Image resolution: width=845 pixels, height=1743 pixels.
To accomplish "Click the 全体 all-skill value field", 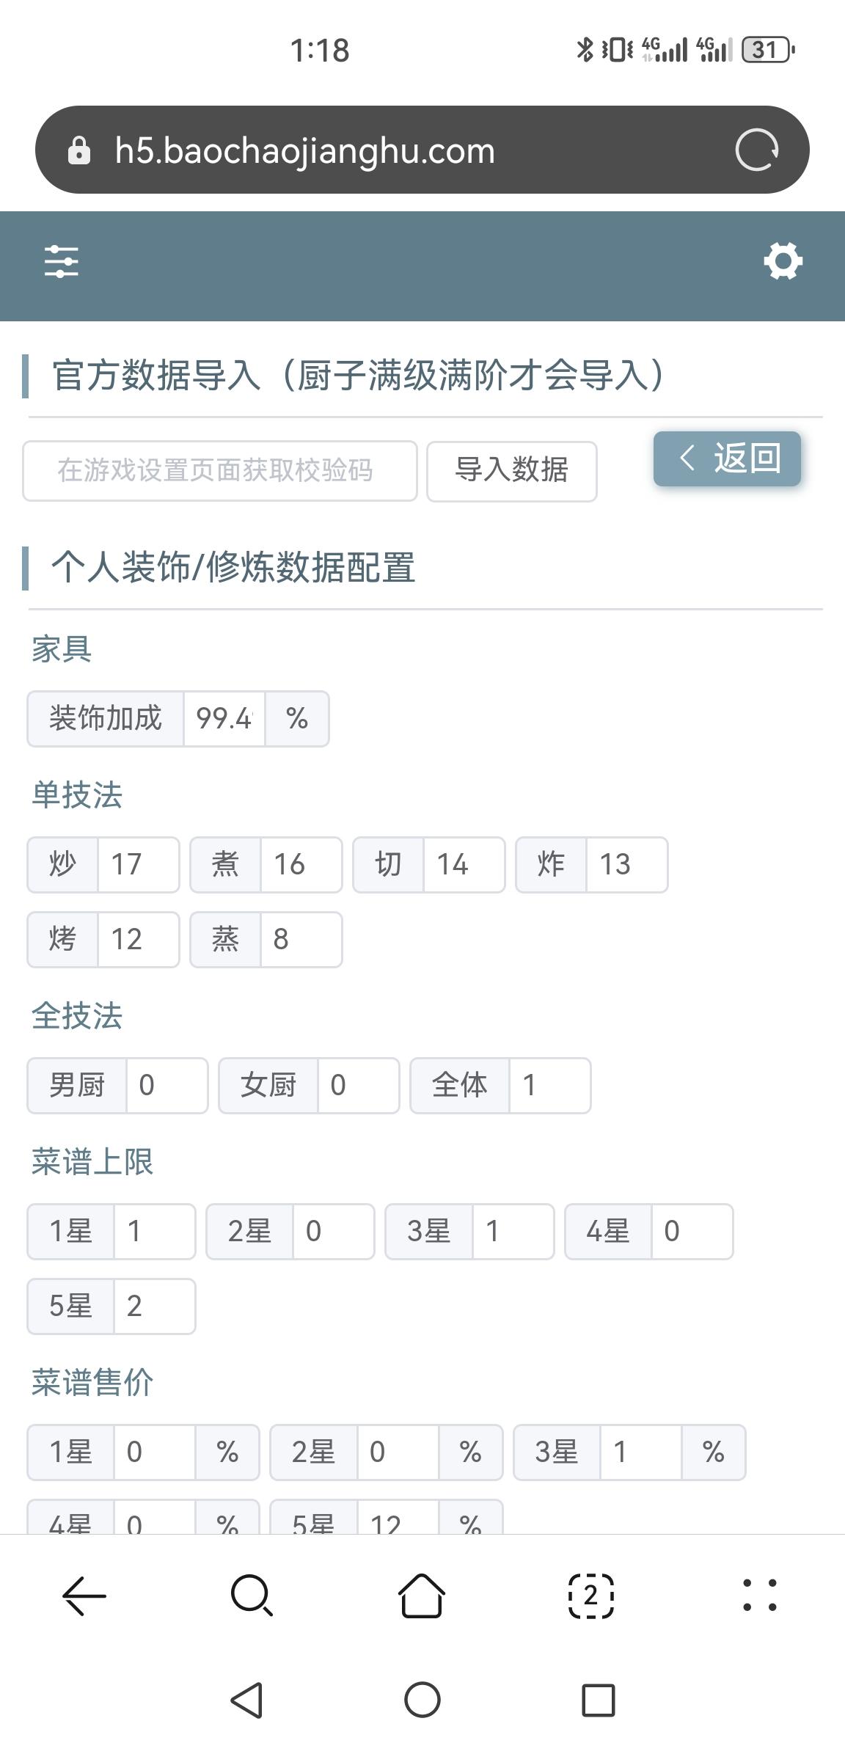I will (549, 1086).
